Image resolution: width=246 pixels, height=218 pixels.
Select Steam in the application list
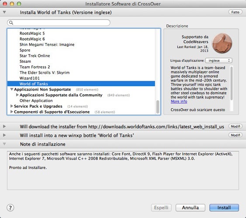pos(25,61)
